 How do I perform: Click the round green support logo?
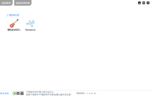(x=14, y=93)
